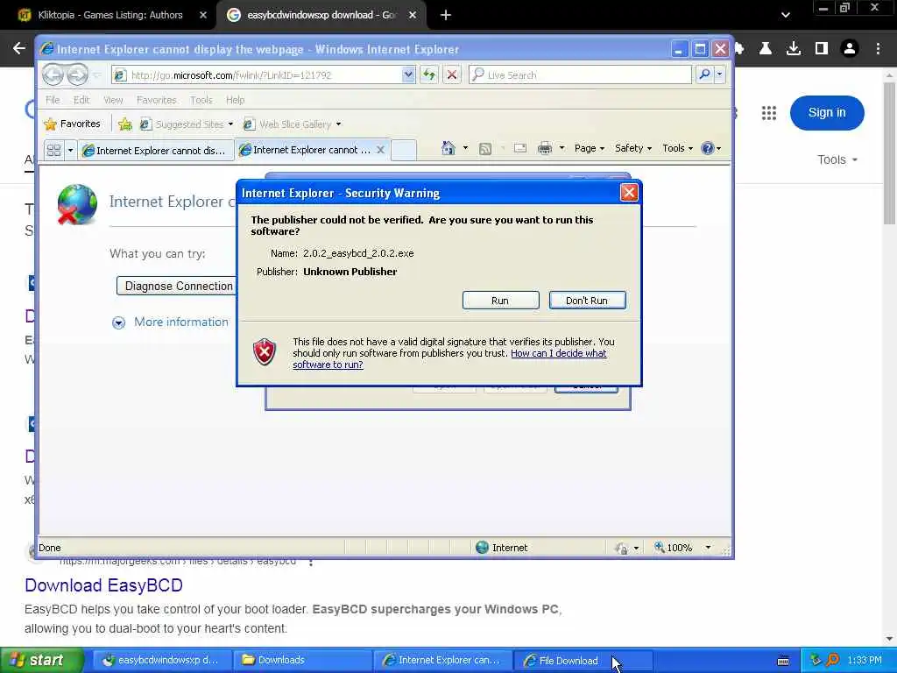This screenshot has width=897, height=673.
Task: Click the Windows XP start button
Action: [41, 660]
